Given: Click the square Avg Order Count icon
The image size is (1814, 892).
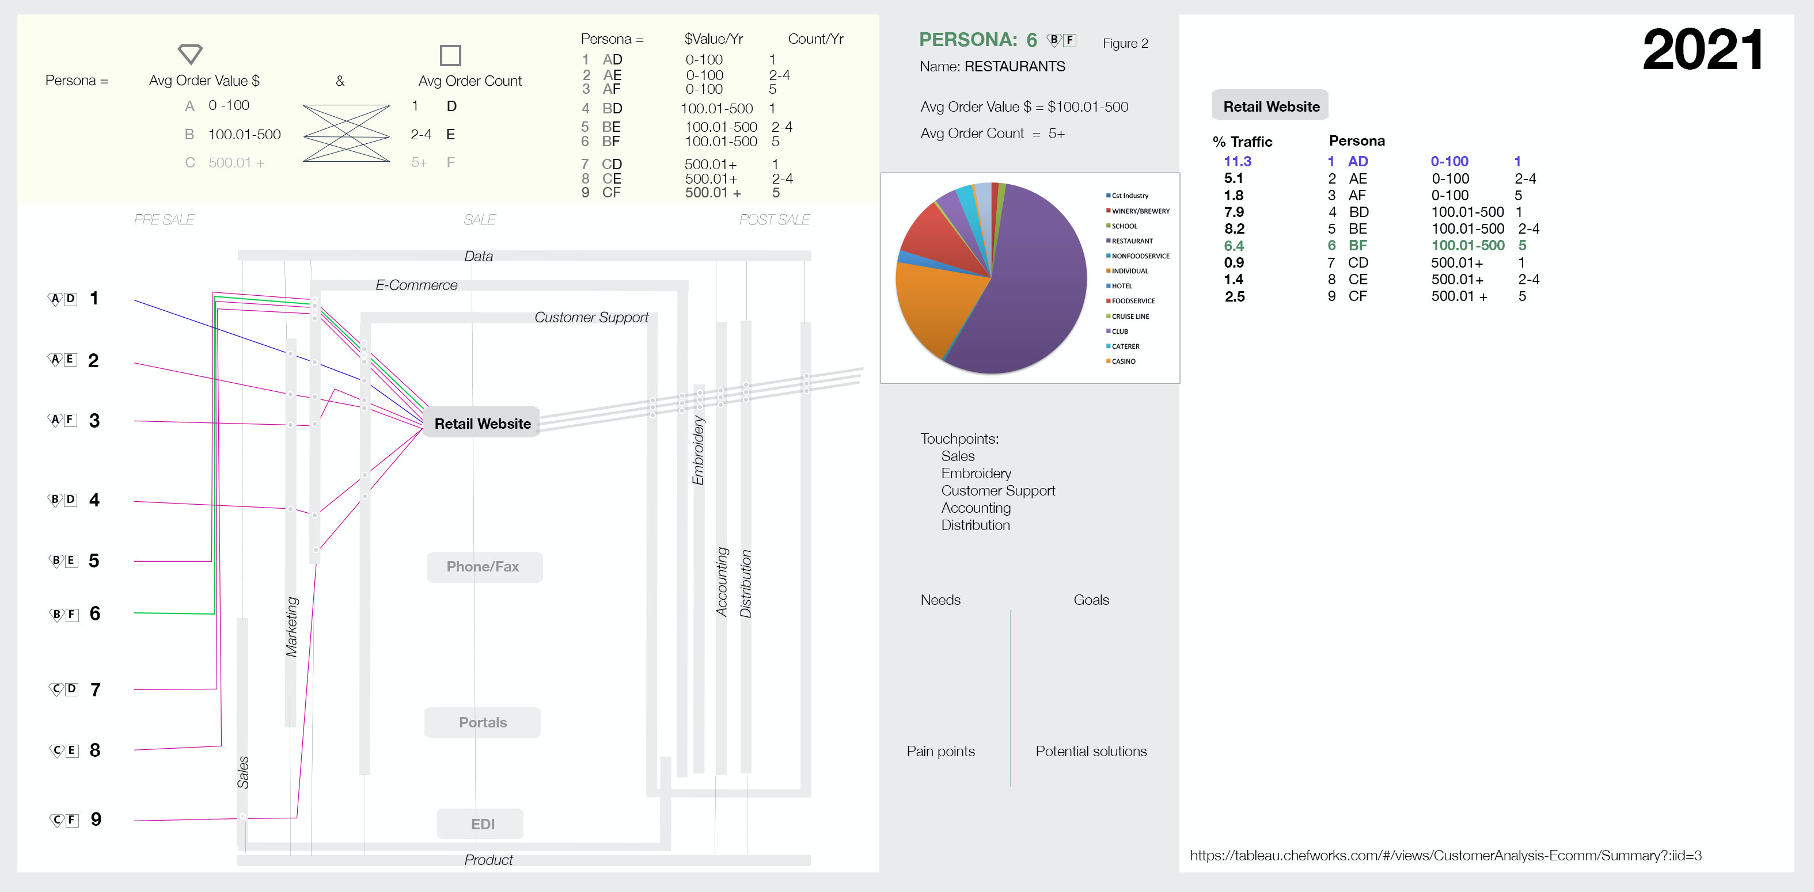Looking at the screenshot, I should pos(450,55).
